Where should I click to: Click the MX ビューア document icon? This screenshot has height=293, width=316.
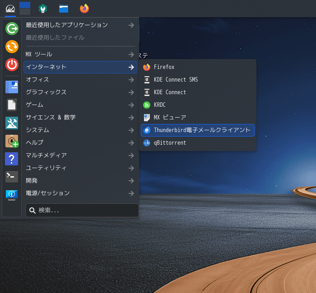(x=147, y=118)
